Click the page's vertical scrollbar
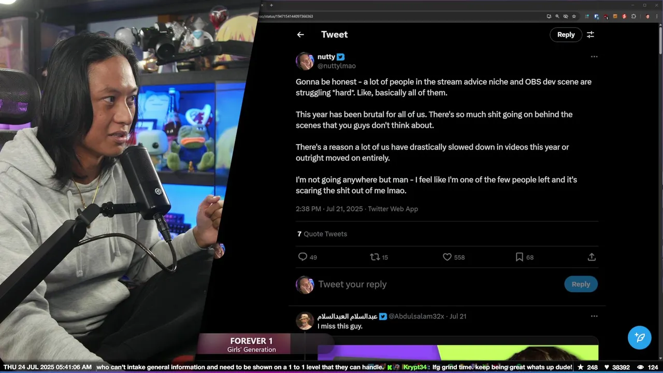 [x=660, y=39]
